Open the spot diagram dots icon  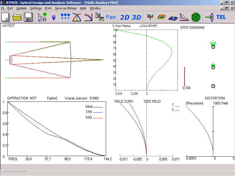click(x=65, y=17)
